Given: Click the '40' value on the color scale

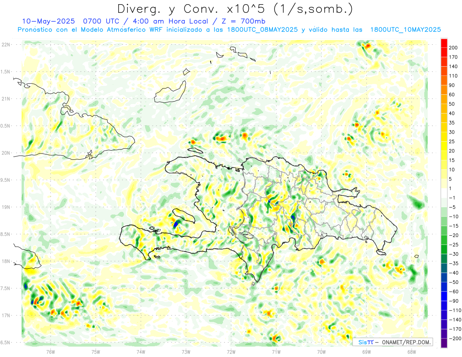Looking at the screenshot, I should [452, 113].
